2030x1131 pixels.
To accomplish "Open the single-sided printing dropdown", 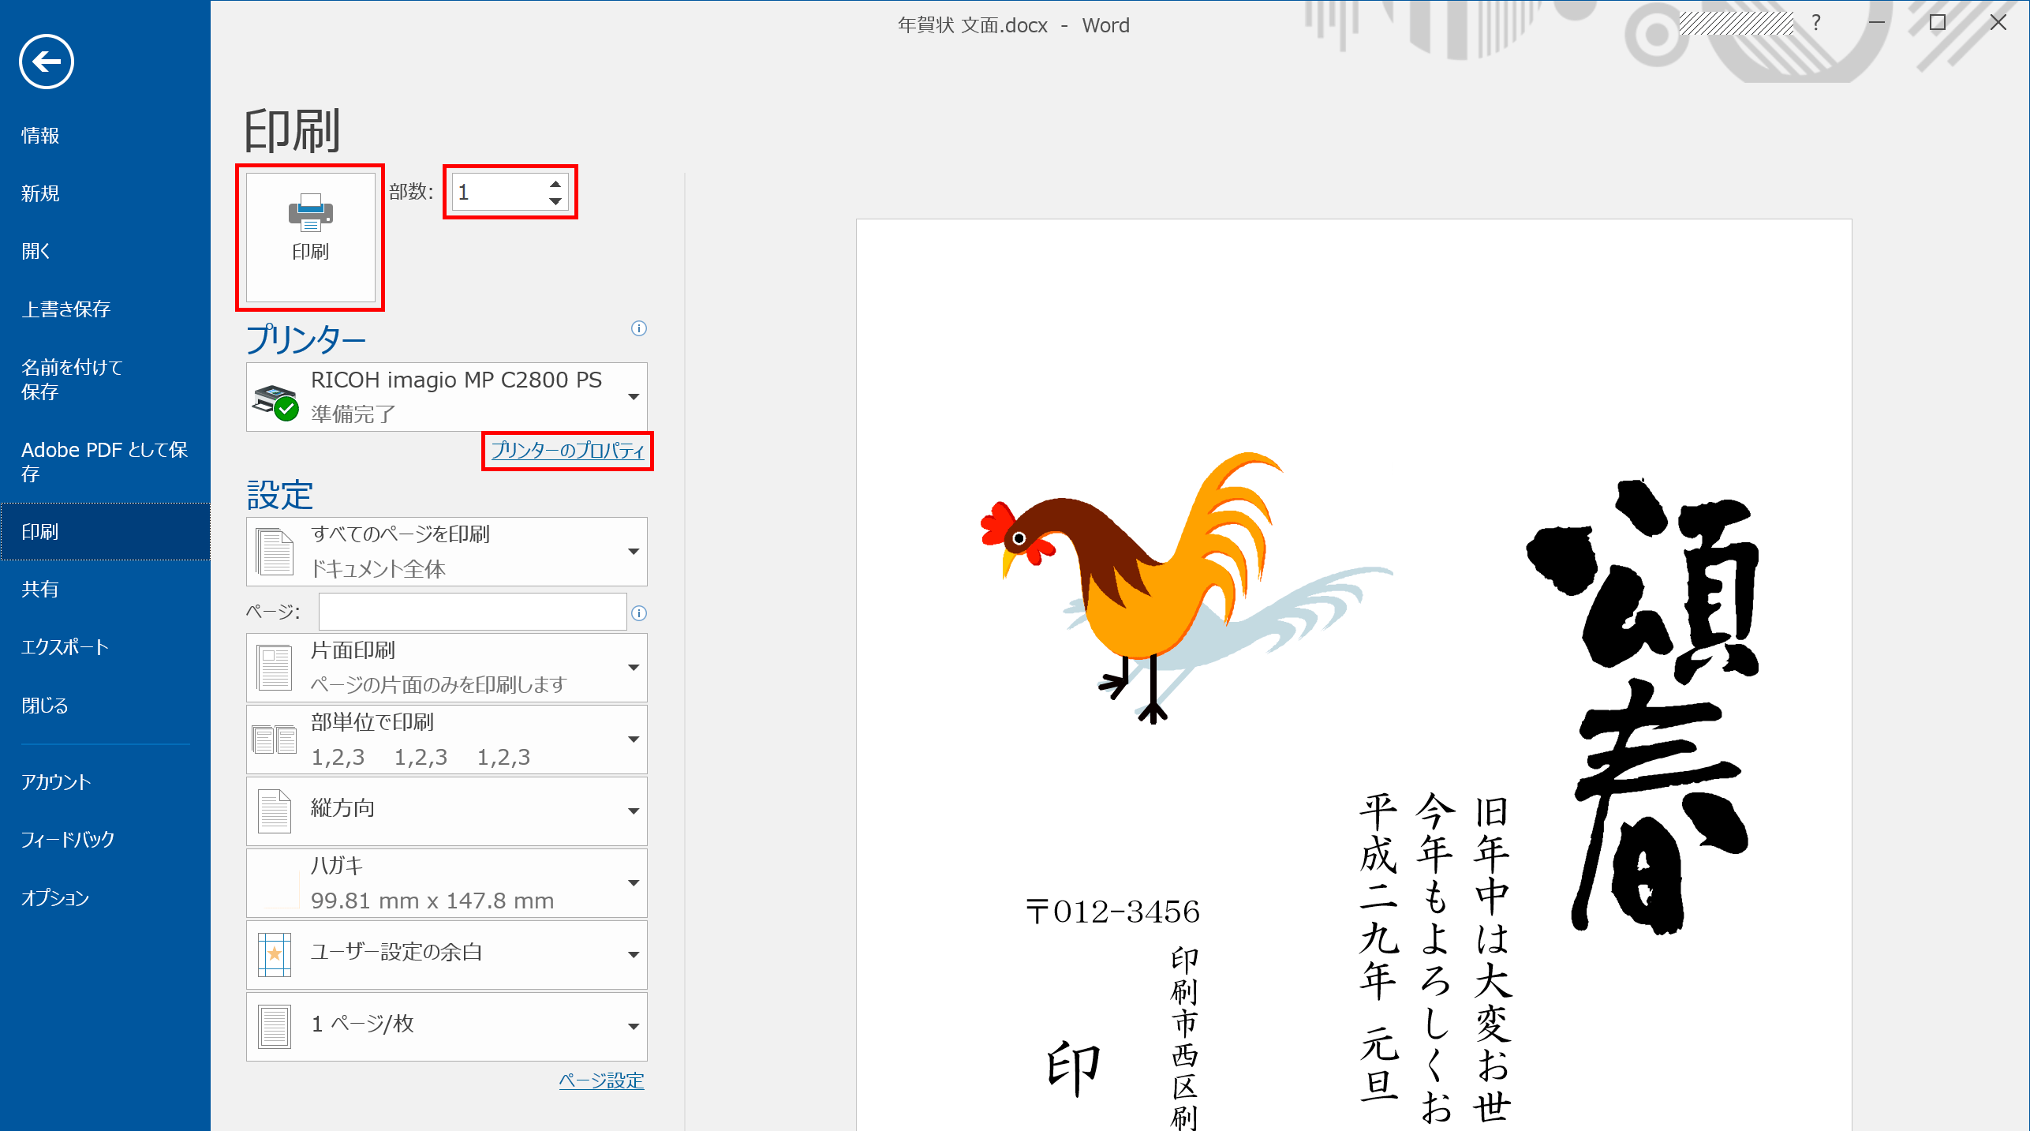I will (x=447, y=668).
